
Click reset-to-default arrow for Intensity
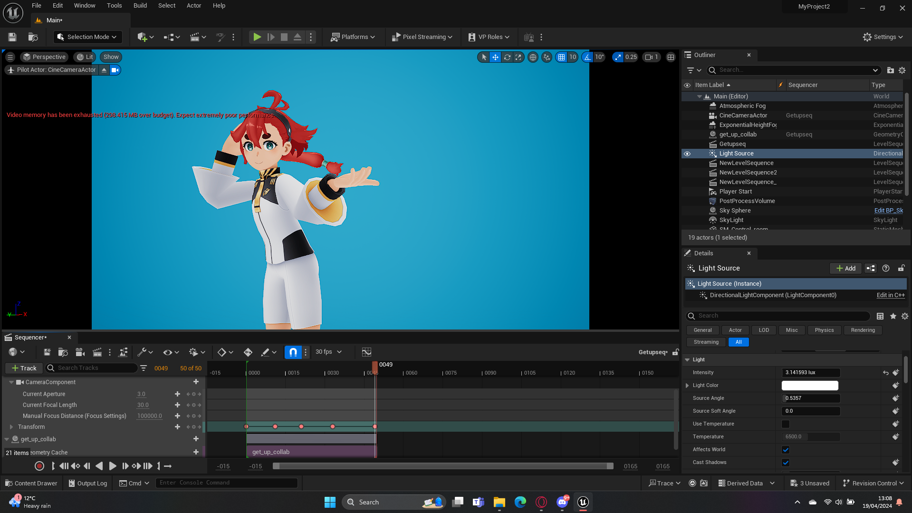pos(886,373)
